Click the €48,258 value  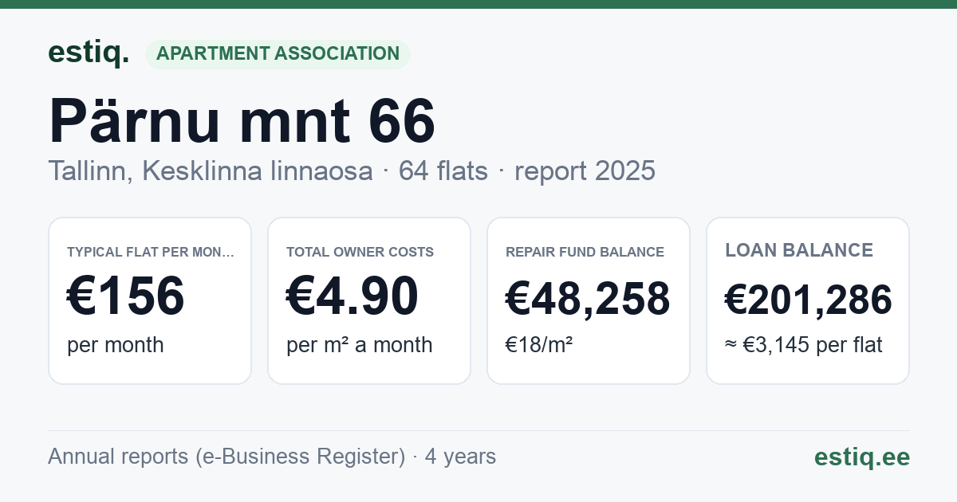588,299
